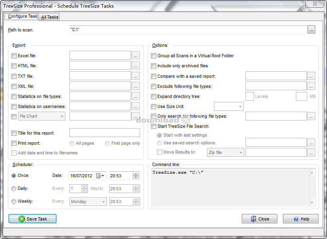
Task: Enable HTML file export checkbox
Action: [14, 66]
